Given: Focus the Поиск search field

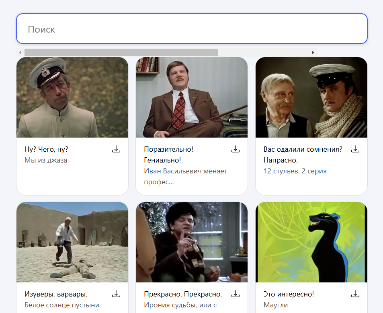Looking at the screenshot, I should click(192, 29).
